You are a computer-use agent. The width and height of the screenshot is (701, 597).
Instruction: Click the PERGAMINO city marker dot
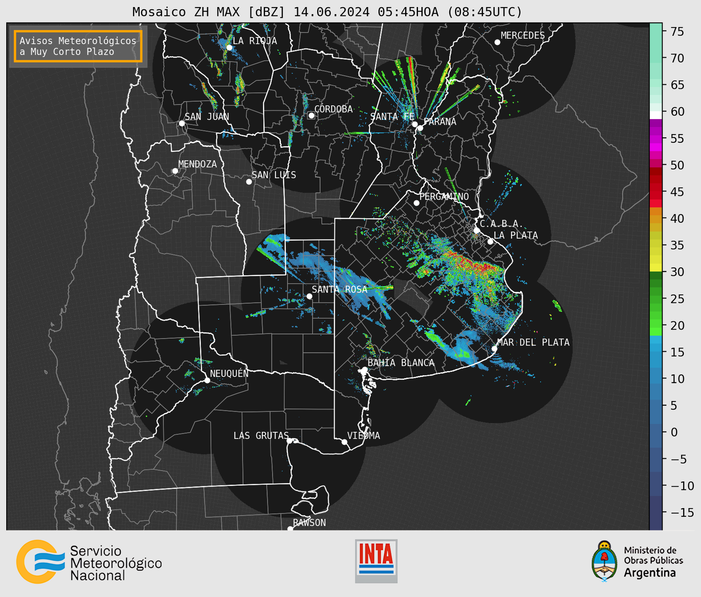(x=416, y=203)
